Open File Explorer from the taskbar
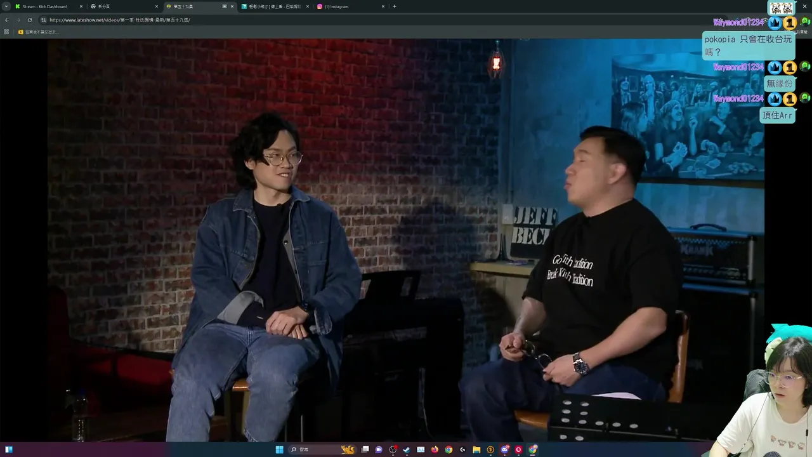The width and height of the screenshot is (812, 457). click(x=476, y=449)
